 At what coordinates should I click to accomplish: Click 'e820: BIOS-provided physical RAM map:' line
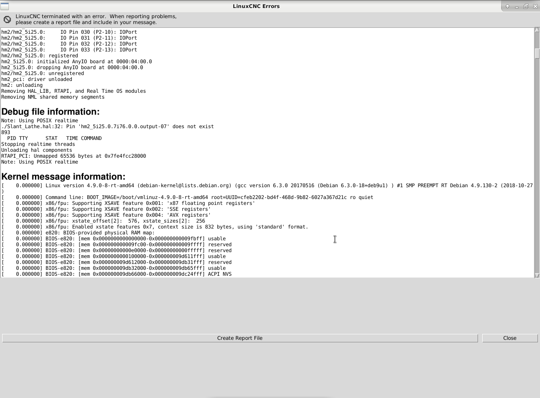pyautogui.click(x=78, y=233)
